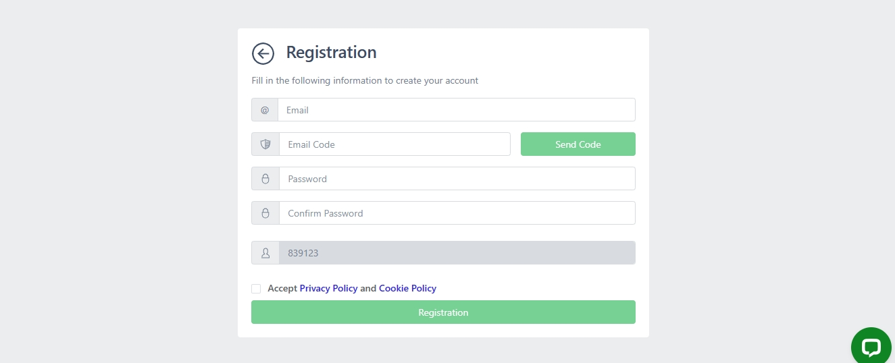Click the lock icon beside Confirm Password
The image size is (895, 363).
[x=265, y=213]
